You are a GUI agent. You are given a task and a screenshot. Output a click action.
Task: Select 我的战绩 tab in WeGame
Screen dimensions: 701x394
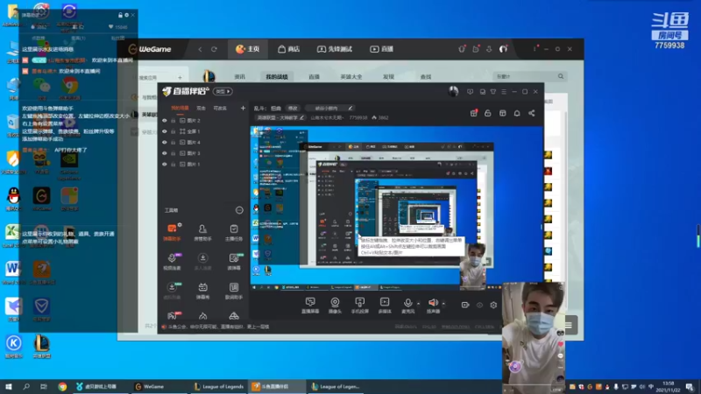277,77
